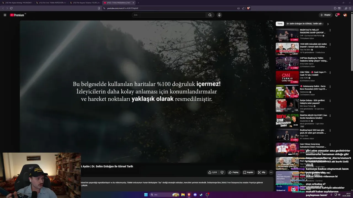Viewport: 353px width, 198px height.
Task: Open Brave hamburger main menu
Action: 350,8
